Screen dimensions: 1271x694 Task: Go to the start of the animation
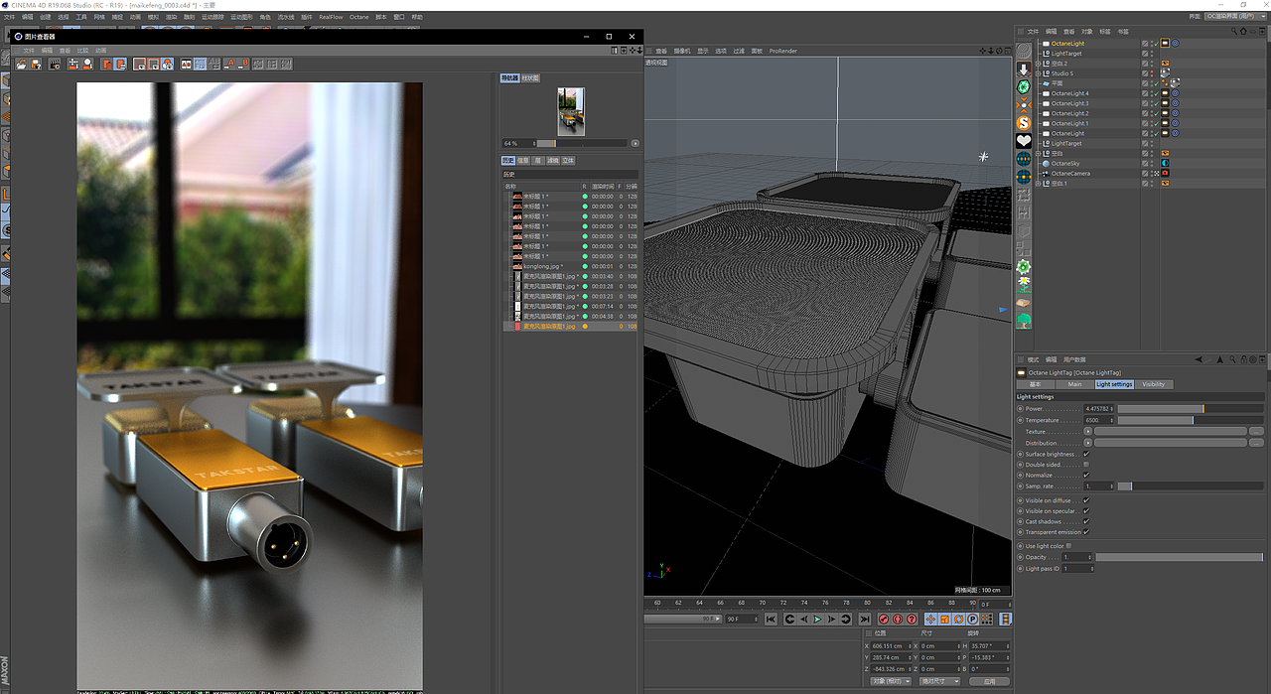click(x=771, y=620)
